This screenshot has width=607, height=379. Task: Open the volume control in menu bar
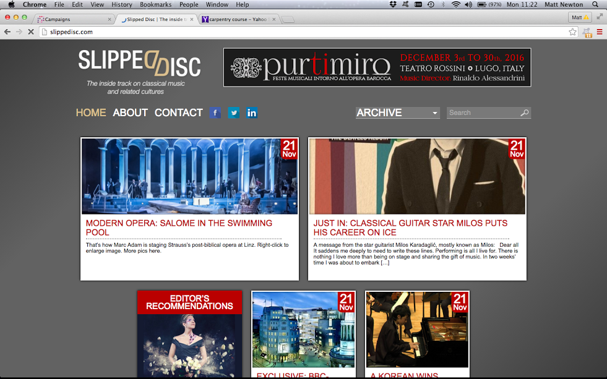[468, 5]
